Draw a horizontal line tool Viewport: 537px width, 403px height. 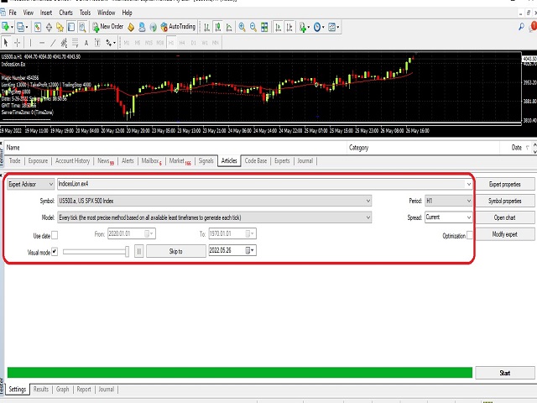click(x=42, y=43)
